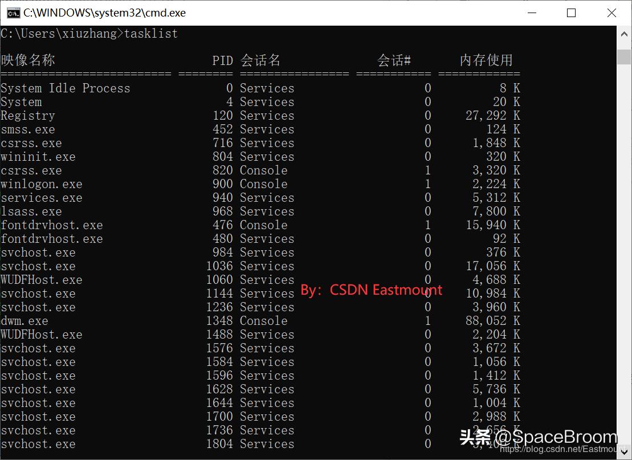Click the PID value 1576

(x=219, y=349)
